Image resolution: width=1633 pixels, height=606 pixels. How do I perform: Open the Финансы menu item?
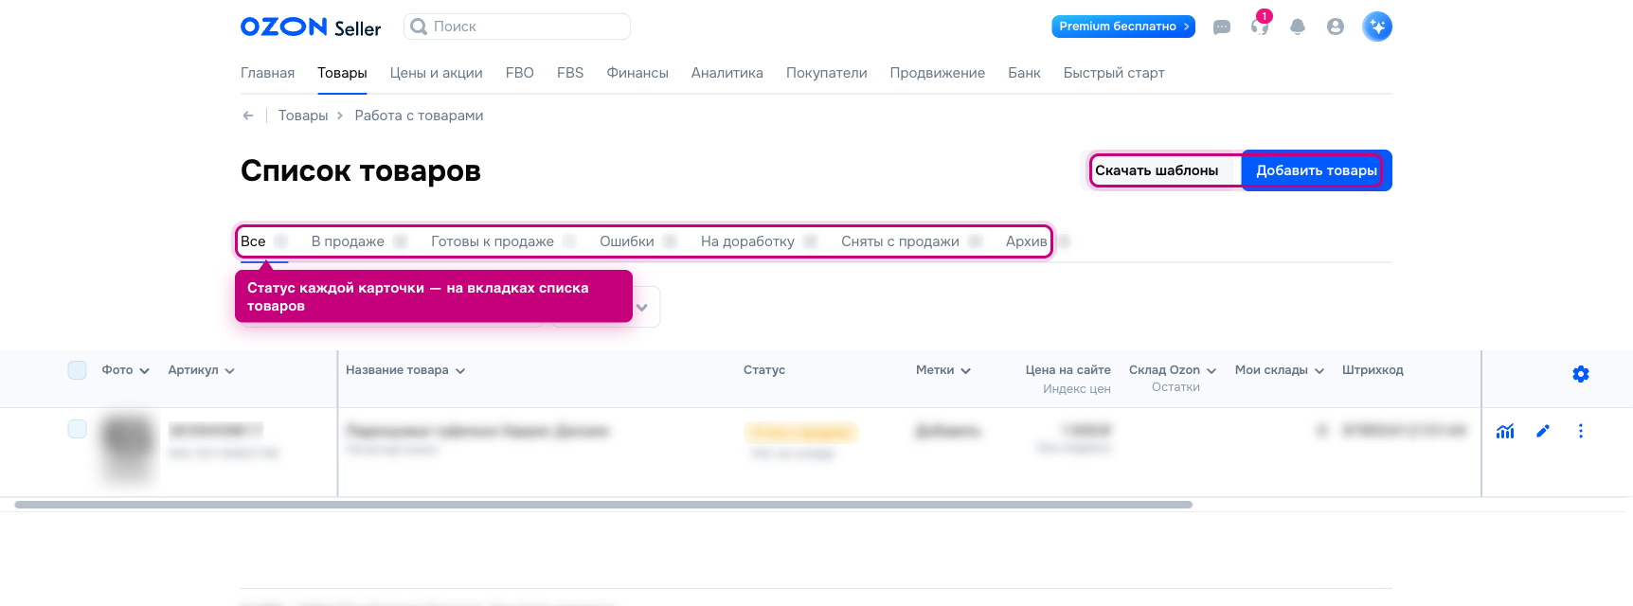tap(637, 73)
